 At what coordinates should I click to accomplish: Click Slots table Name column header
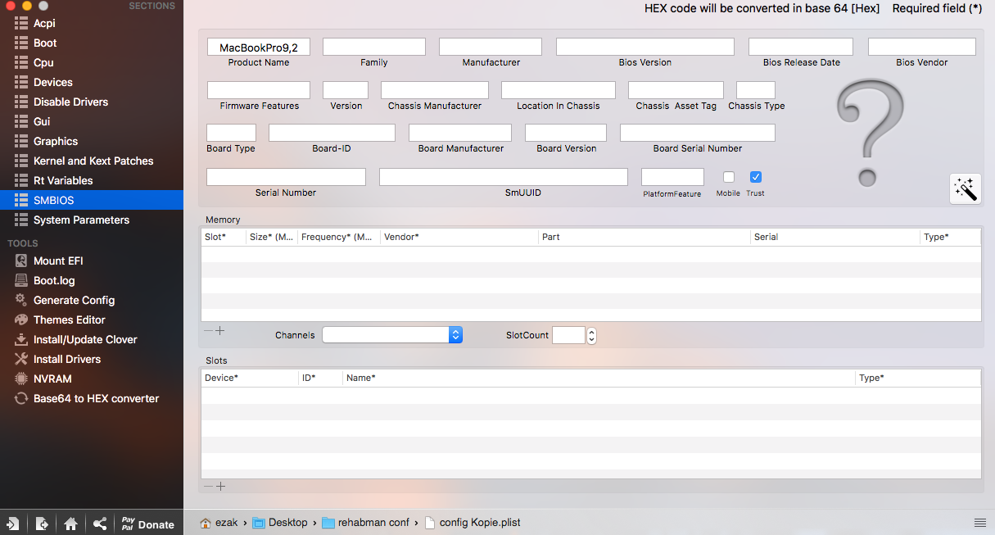coord(599,378)
